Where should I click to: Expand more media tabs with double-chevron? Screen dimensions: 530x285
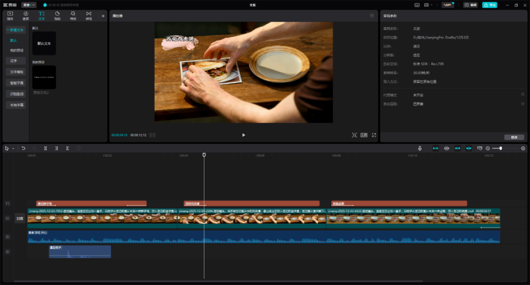pos(103,16)
